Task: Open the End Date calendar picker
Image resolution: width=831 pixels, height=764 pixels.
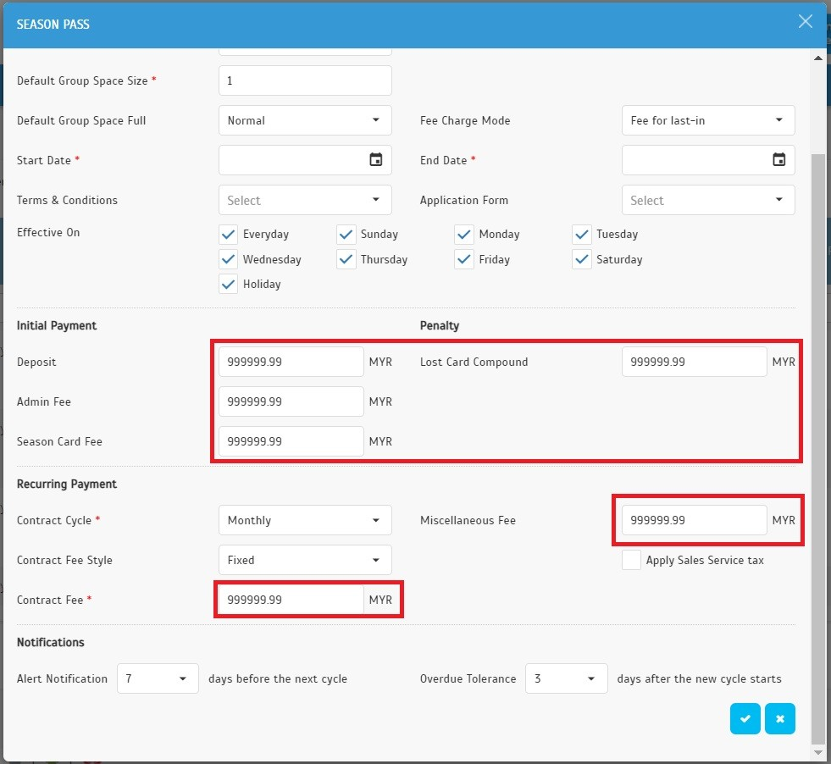Action: (x=779, y=160)
